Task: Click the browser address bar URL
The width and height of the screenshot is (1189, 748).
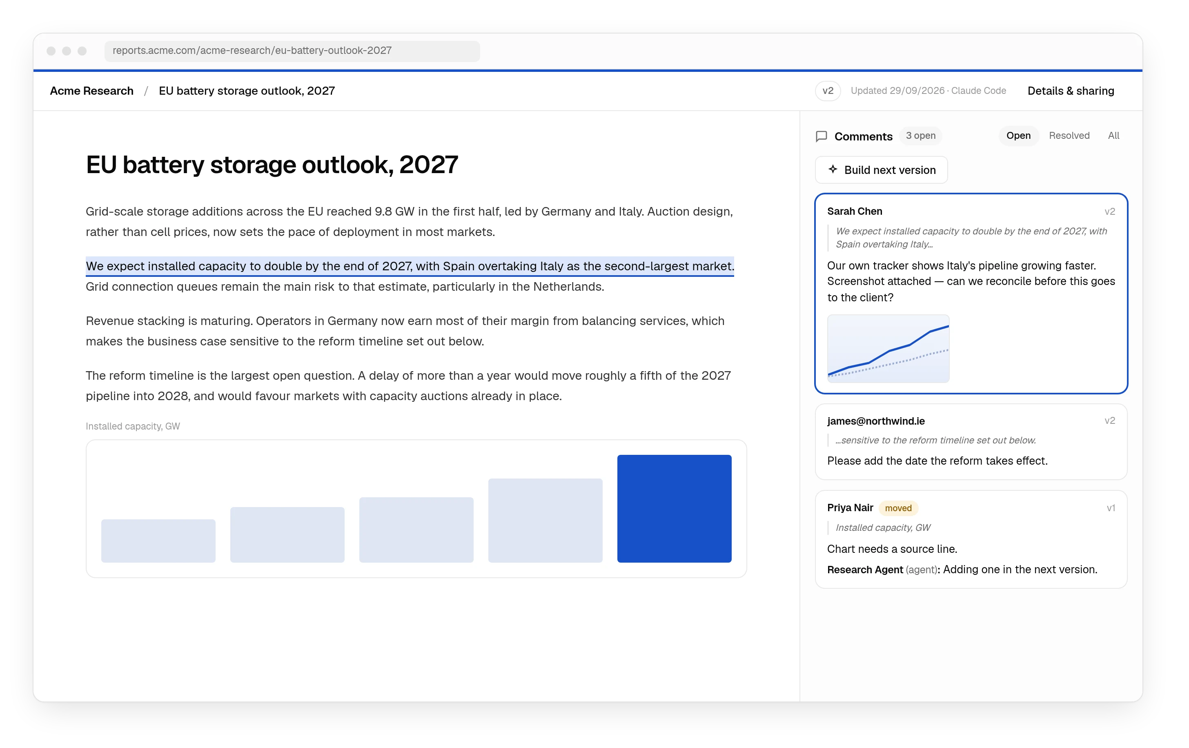Action: tap(292, 51)
